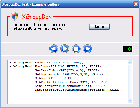Go to the previous example with the rewind button
140x108 pixels.
click(x=54, y=49)
